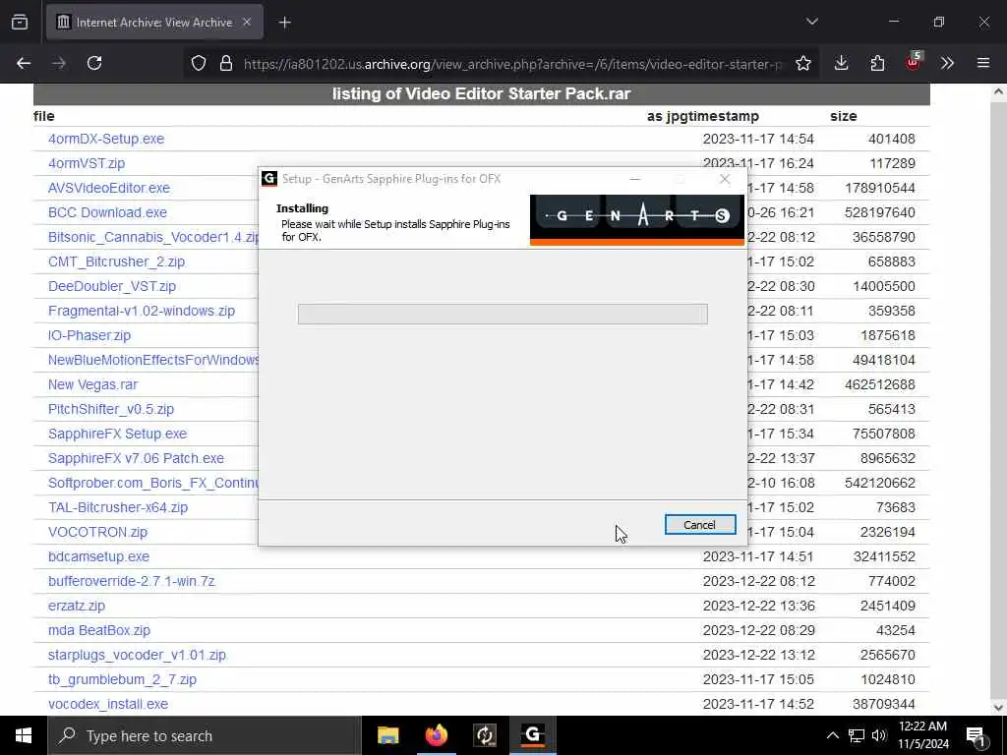This screenshot has width=1007, height=755.
Task: Open the bufferoverride-2.7.1-win.7z link
Action: (132, 581)
